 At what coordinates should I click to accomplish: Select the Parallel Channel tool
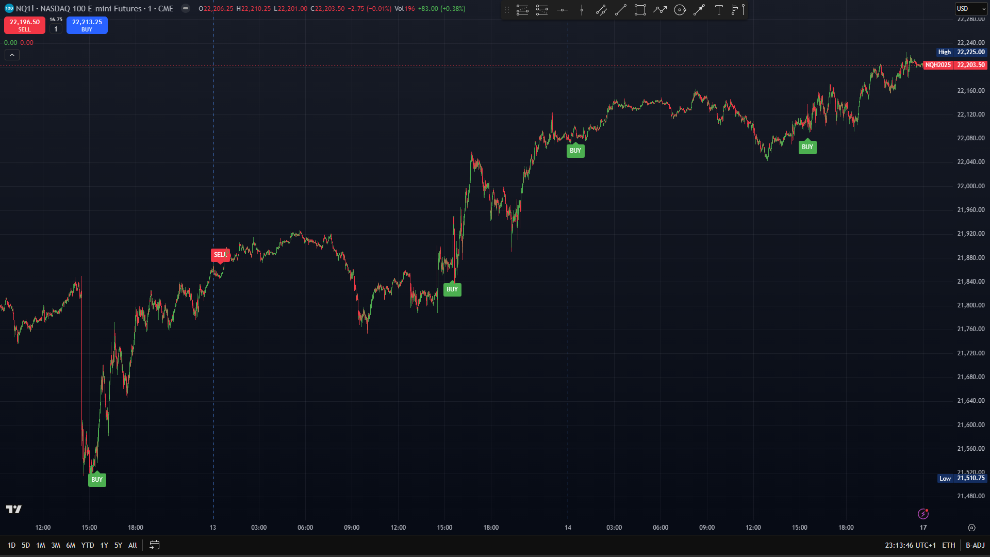click(x=601, y=10)
